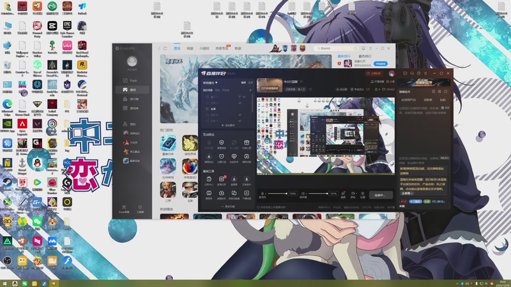Image resolution: width=511 pixels, height=287 pixels.
Task: Adjust speaker volume slider
Action: (318, 193)
